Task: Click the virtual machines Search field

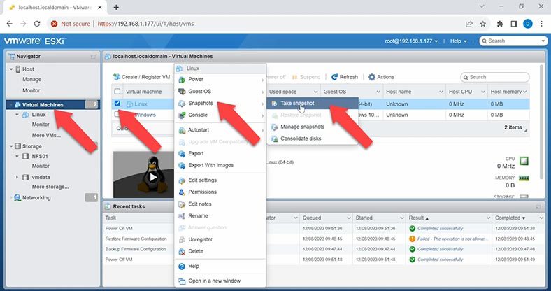Action: (495, 78)
